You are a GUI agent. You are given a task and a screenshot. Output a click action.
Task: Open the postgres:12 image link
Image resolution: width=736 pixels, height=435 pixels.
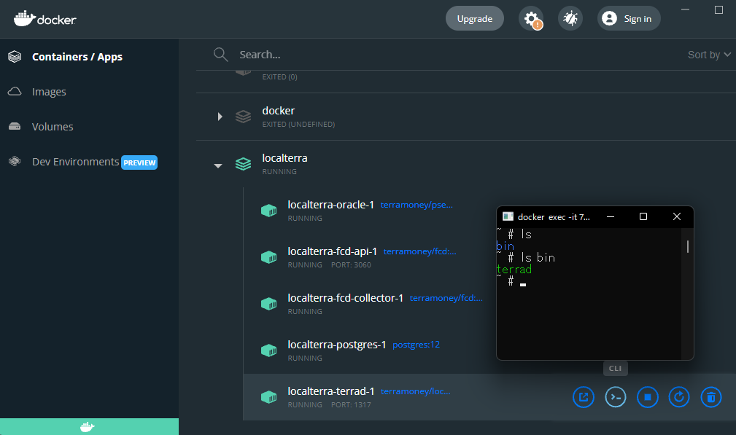coord(416,345)
